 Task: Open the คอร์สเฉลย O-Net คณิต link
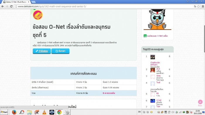[x=157, y=36]
